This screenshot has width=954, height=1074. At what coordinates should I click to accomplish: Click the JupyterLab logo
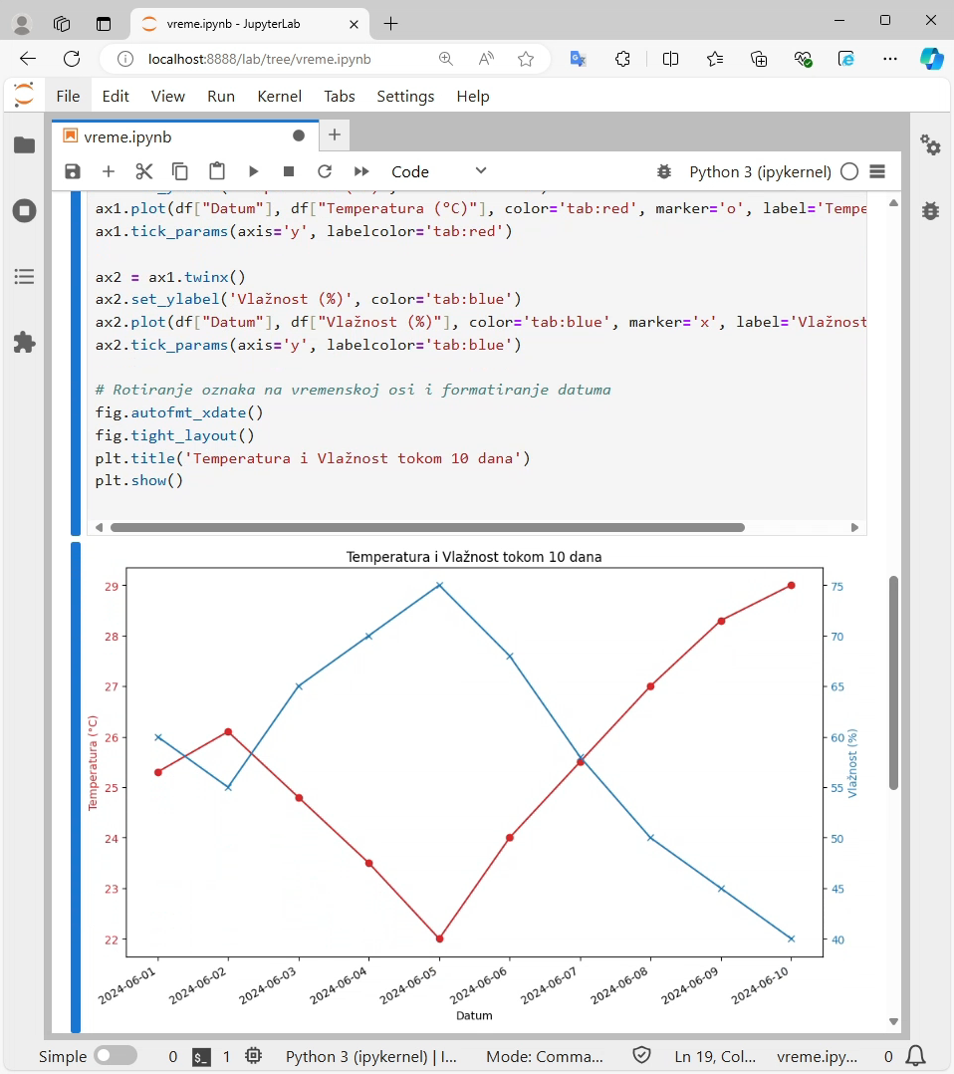[24, 95]
